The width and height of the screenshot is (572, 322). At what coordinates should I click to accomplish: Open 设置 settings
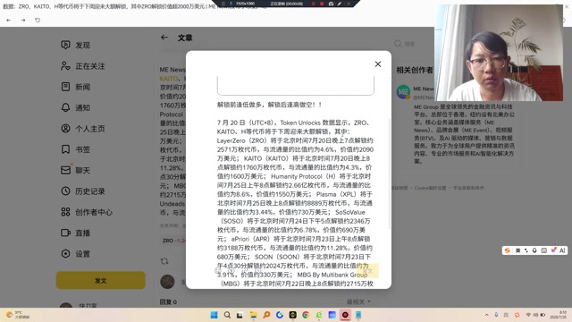tap(75, 254)
